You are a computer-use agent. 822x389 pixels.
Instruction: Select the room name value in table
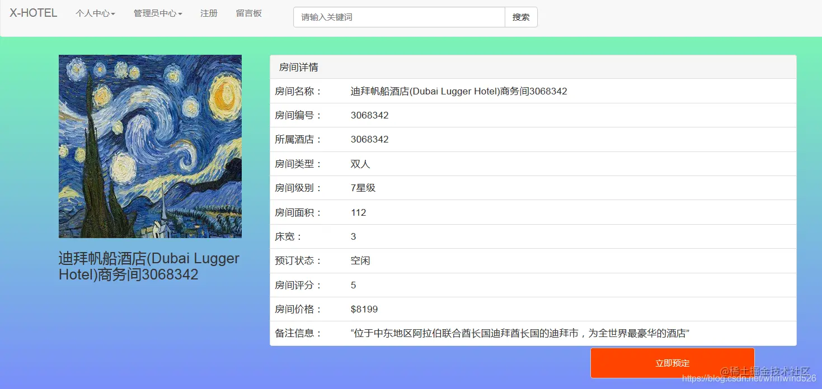[x=459, y=91]
